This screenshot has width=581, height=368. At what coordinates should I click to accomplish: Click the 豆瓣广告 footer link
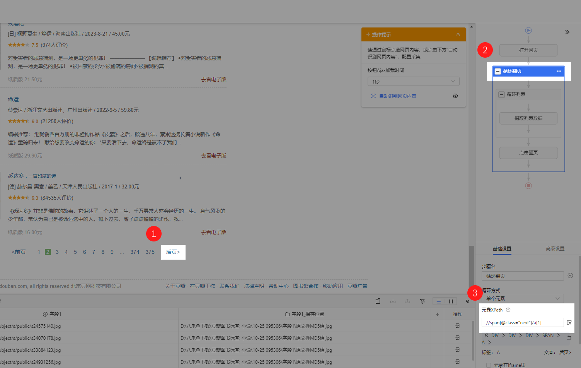357,286
